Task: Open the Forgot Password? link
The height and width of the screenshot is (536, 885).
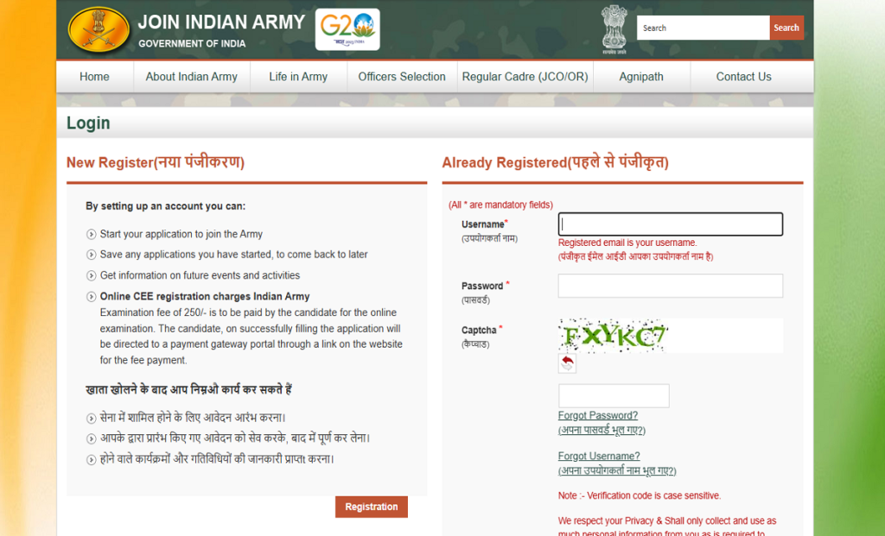Action: click(x=598, y=415)
